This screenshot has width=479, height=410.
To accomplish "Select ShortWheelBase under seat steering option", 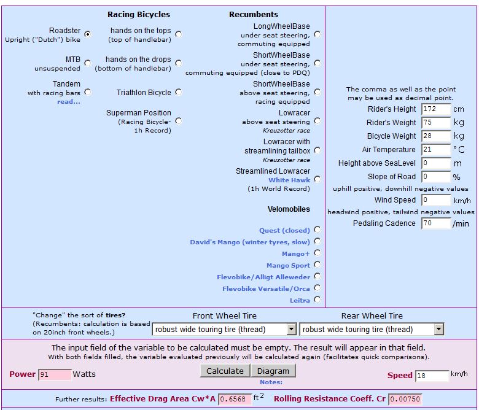I will click(x=317, y=63).
